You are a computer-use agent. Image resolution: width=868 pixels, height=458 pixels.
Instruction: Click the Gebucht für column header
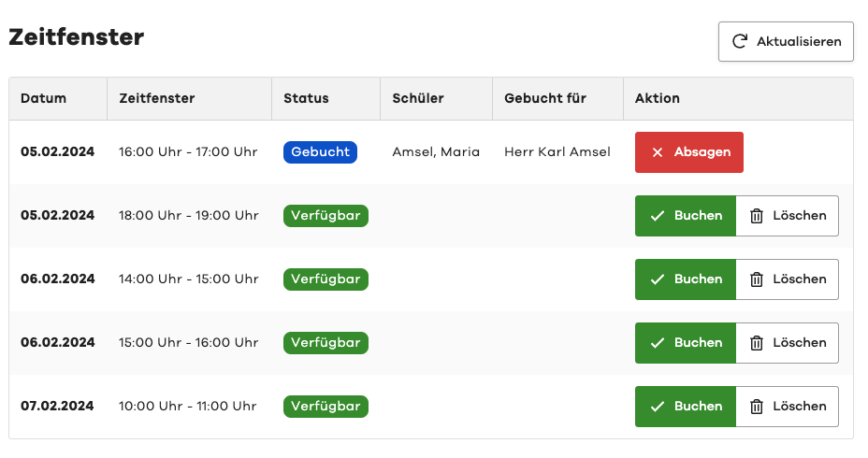[545, 98]
